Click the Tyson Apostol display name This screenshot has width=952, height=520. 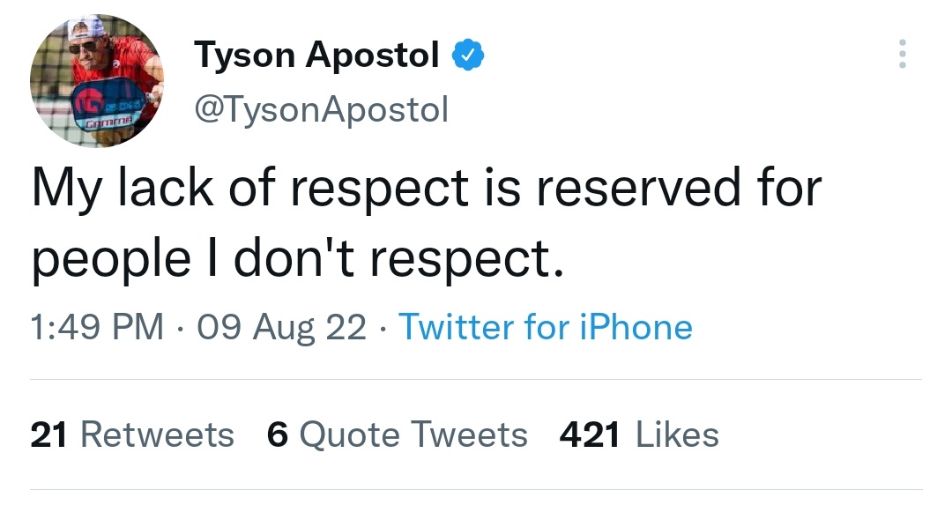(x=316, y=56)
